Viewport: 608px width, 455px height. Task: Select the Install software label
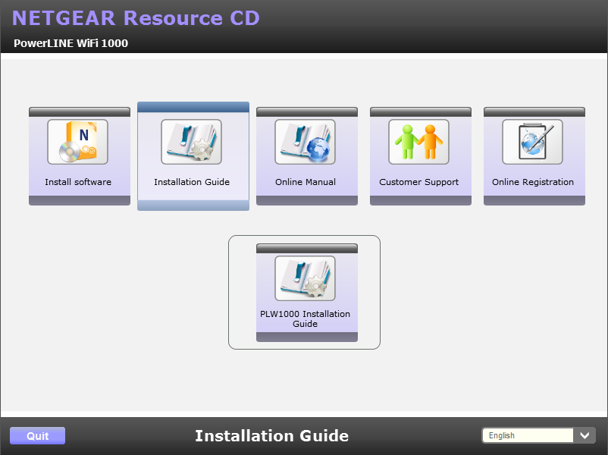tap(78, 182)
